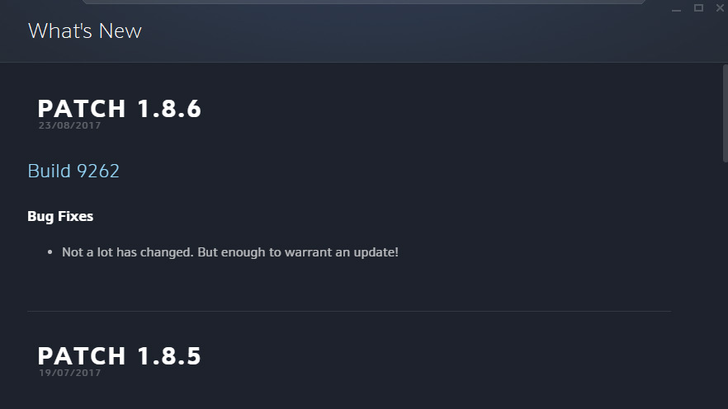Click the word 'update!' in the note
728x409 pixels.
point(376,252)
